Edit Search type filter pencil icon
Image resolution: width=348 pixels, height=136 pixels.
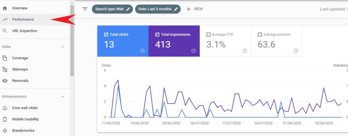pyautogui.click(x=128, y=9)
